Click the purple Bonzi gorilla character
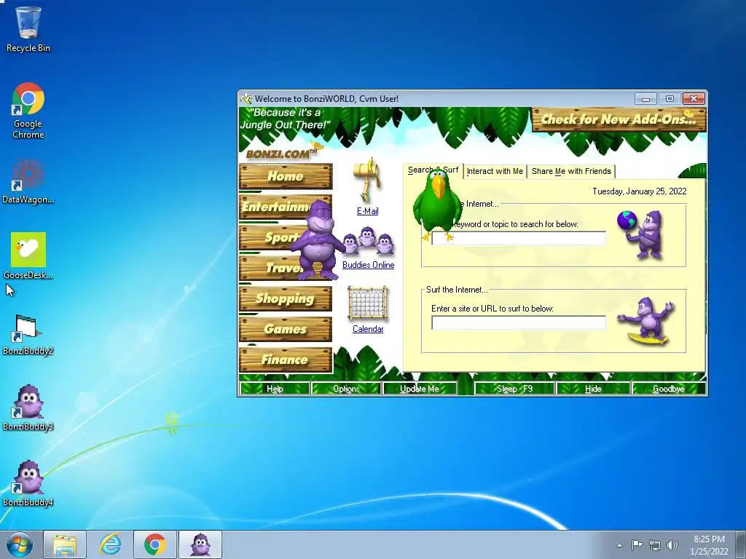The image size is (746, 559). tap(318, 240)
